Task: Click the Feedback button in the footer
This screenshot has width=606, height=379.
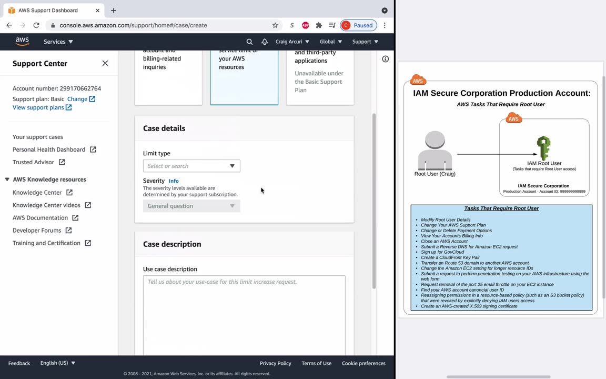Action: coord(19,363)
